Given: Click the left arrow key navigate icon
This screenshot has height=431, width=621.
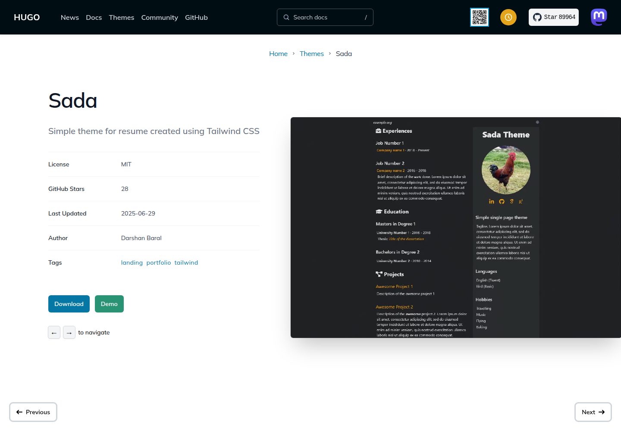Looking at the screenshot, I should pyautogui.click(x=54, y=332).
